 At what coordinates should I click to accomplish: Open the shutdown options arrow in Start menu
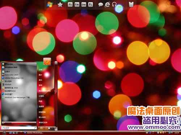(54, 128)
